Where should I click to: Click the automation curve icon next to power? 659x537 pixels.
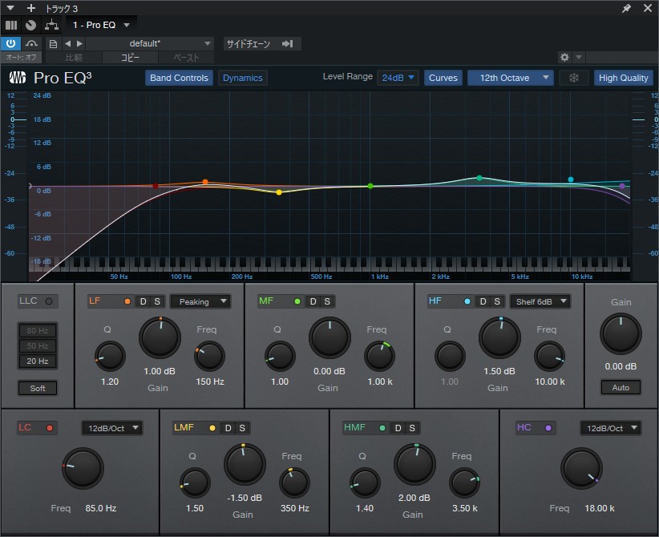[31, 43]
